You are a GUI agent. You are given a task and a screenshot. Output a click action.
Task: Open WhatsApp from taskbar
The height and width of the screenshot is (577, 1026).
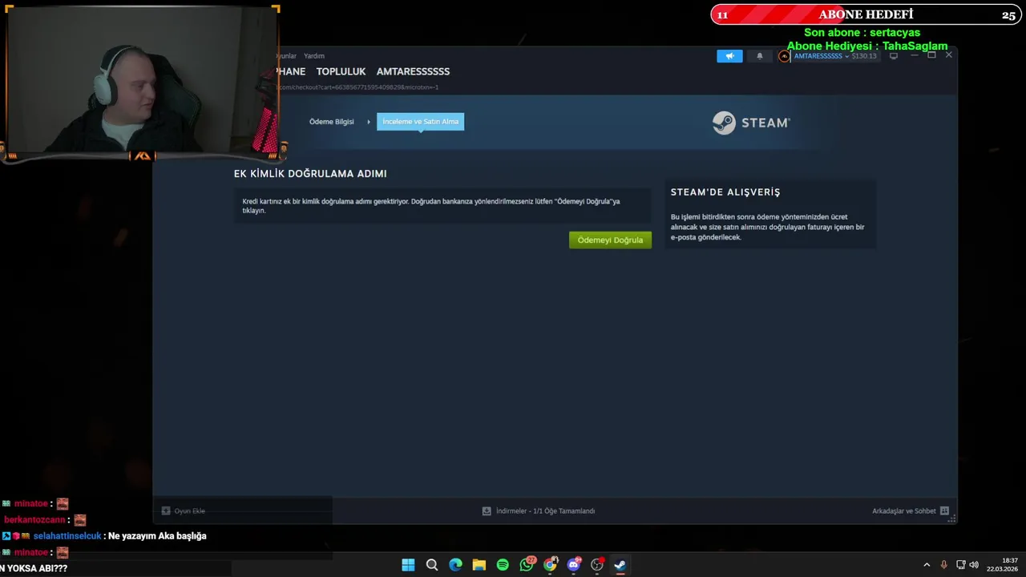[527, 565]
